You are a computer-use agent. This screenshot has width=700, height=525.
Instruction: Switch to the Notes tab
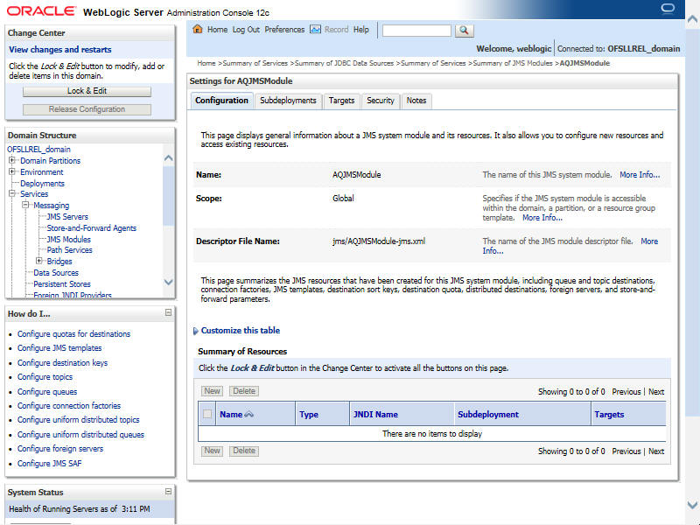tap(416, 101)
